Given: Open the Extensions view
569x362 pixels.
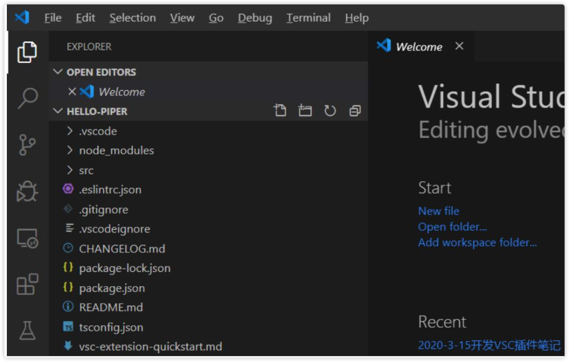Looking at the screenshot, I should (x=27, y=284).
